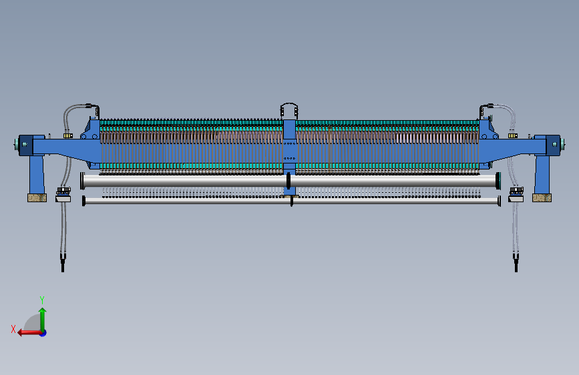Select the right tan foot pad
This screenshot has height=375, width=579.
point(542,198)
